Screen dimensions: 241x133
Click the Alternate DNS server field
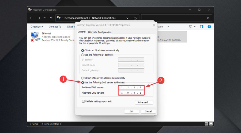(x=131, y=93)
